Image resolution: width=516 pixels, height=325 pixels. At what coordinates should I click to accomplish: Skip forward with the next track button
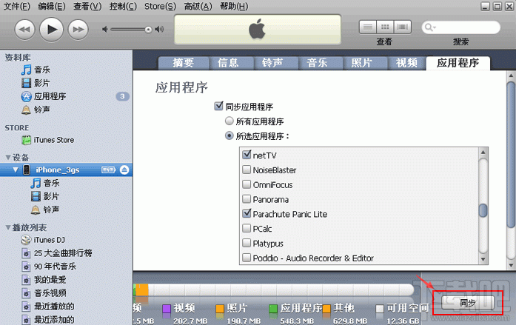click(x=78, y=30)
